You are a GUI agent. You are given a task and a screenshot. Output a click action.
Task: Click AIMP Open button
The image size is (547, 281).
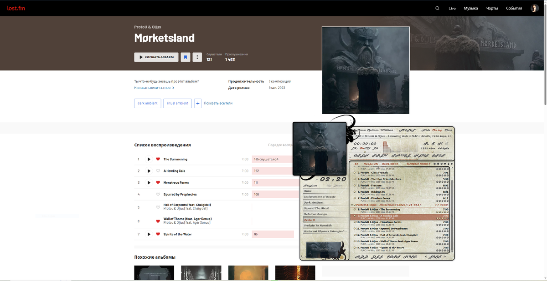pyautogui.click(x=361, y=156)
